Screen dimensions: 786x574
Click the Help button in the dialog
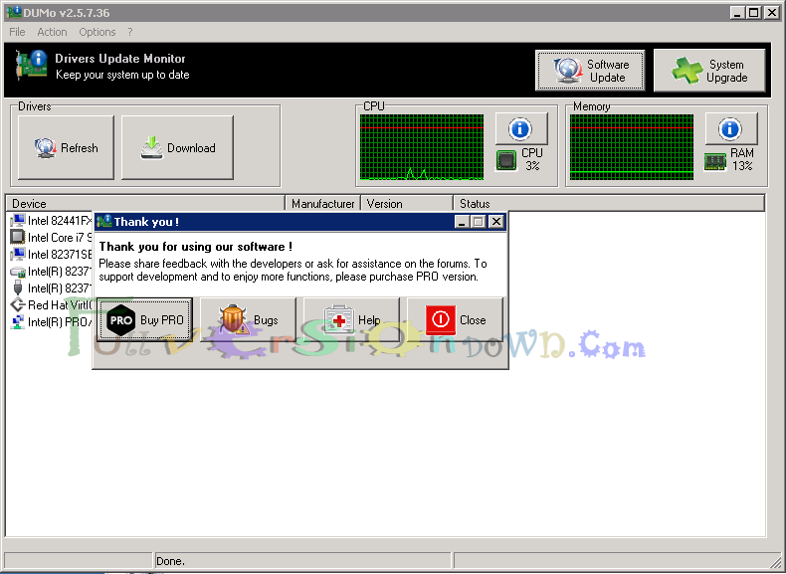click(351, 320)
